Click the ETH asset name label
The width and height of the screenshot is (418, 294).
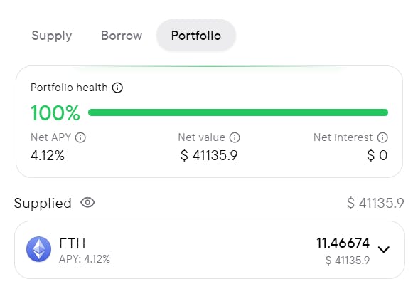73,243
